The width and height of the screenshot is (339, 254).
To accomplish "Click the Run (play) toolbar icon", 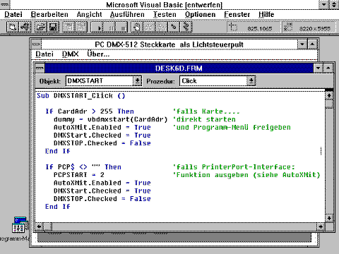I will pos(97,27).
